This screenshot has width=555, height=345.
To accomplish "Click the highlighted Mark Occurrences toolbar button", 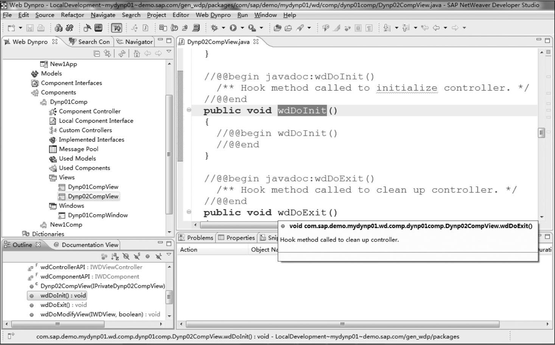I will click(x=117, y=28).
